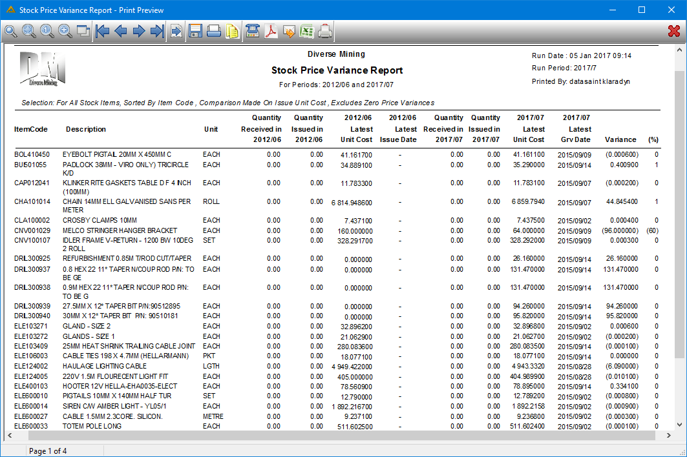Close the preview with red X icon
The image size is (687, 457).
coord(674,31)
